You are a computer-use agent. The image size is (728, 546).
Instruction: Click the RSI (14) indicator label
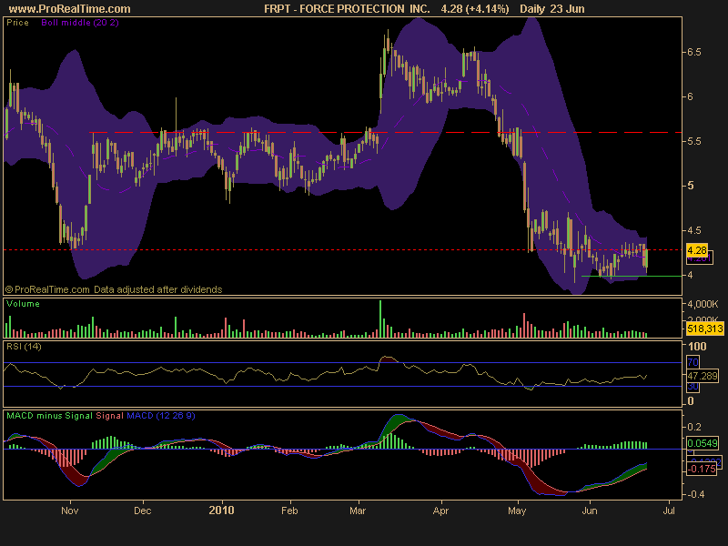(x=24, y=347)
